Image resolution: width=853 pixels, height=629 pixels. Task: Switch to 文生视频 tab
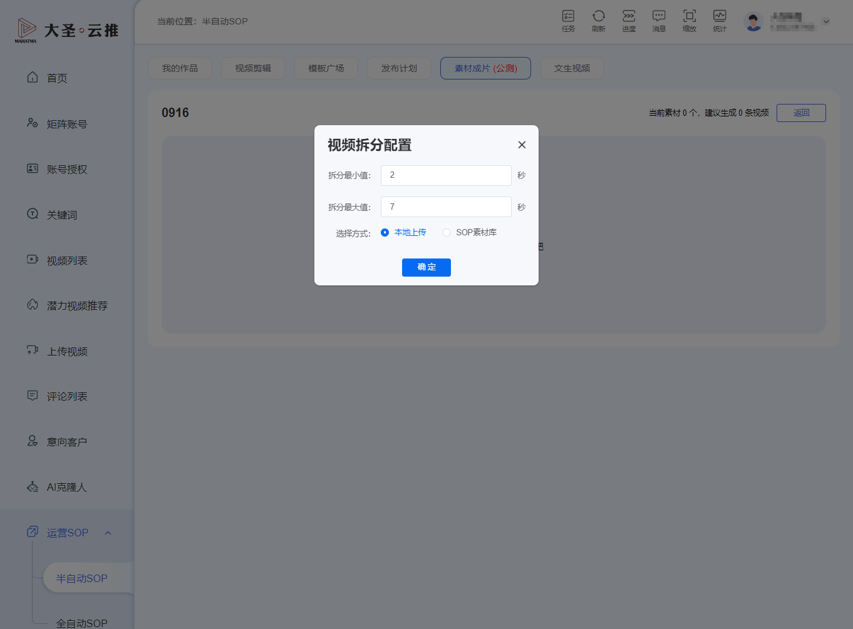point(572,68)
